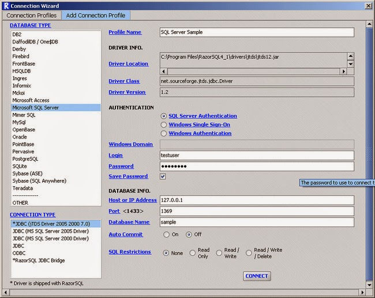Set Auto Commit to Off

pyautogui.click(x=189, y=235)
